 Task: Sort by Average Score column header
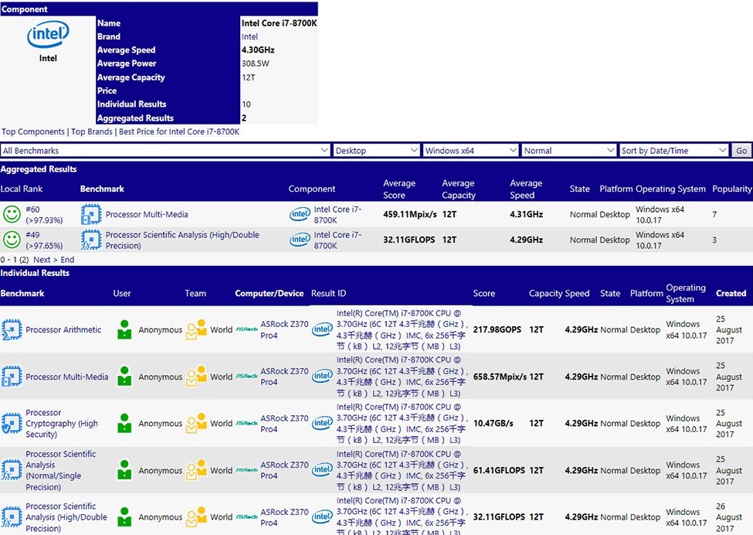[x=399, y=189]
